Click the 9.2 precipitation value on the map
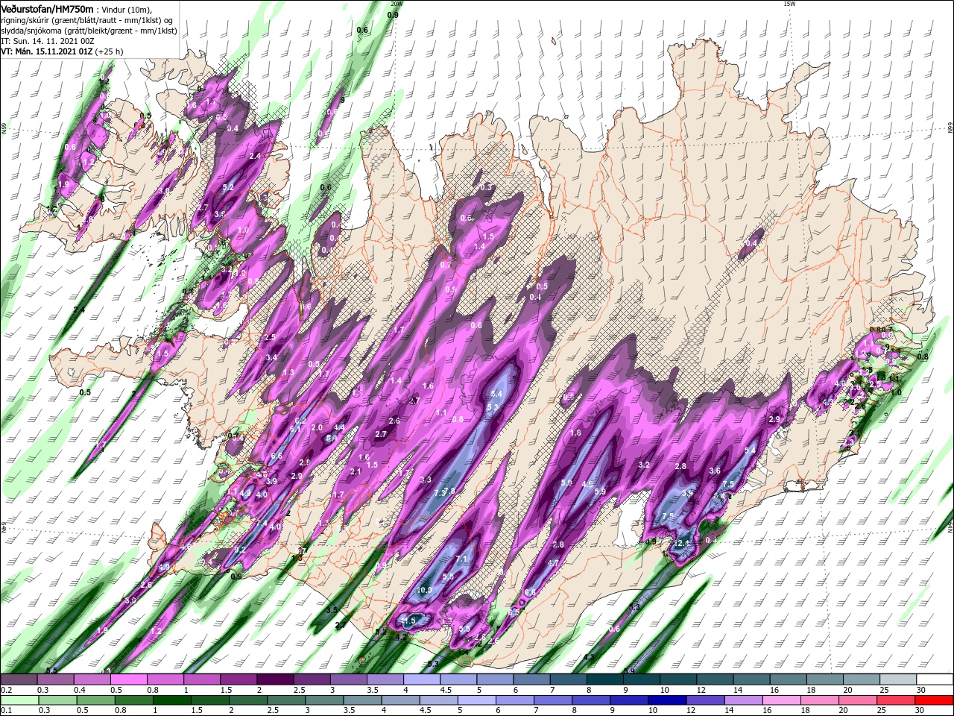 click(239, 550)
